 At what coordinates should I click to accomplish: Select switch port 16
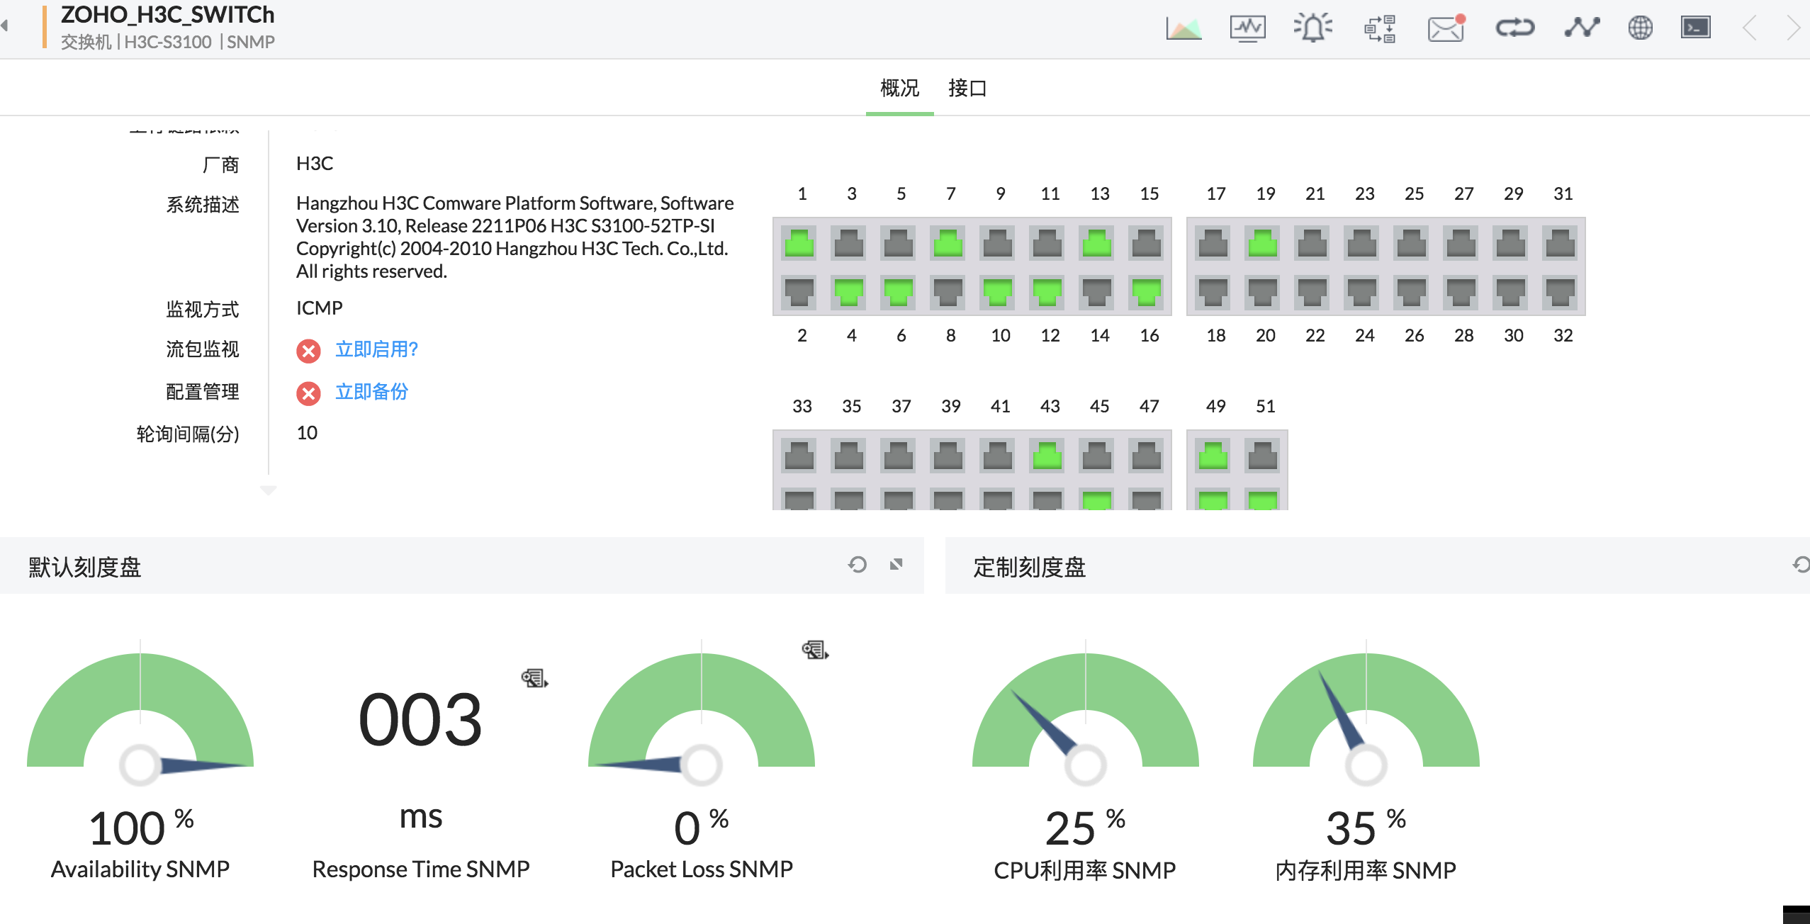tap(1147, 292)
